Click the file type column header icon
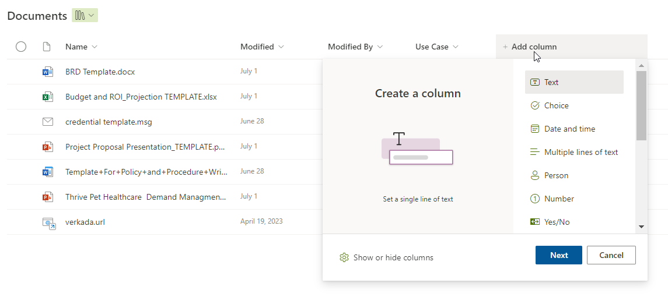 (x=47, y=47)
